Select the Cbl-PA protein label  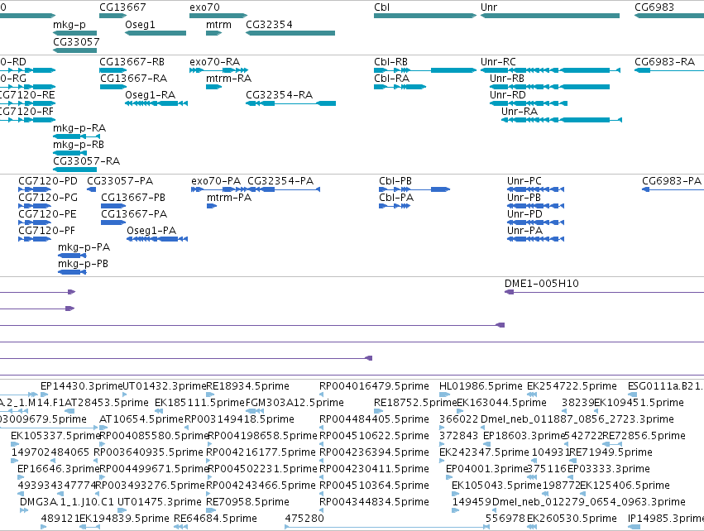(396, 198)
